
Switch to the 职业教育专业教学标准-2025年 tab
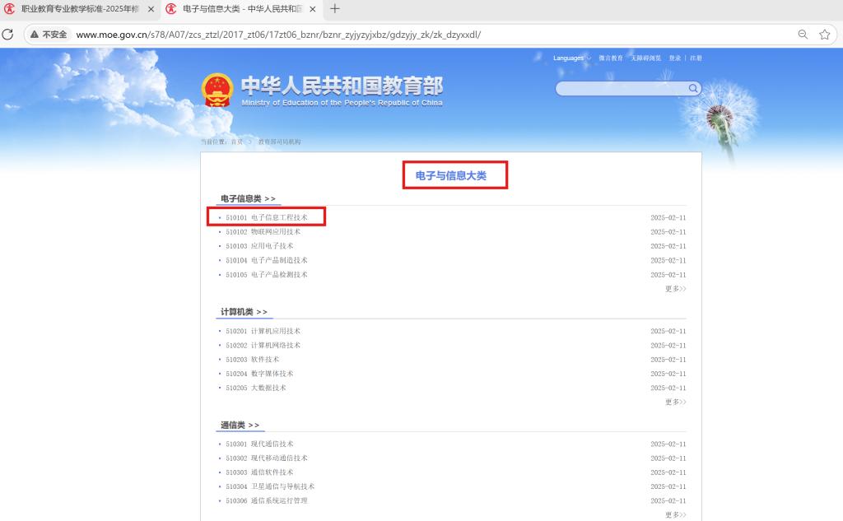80,9
